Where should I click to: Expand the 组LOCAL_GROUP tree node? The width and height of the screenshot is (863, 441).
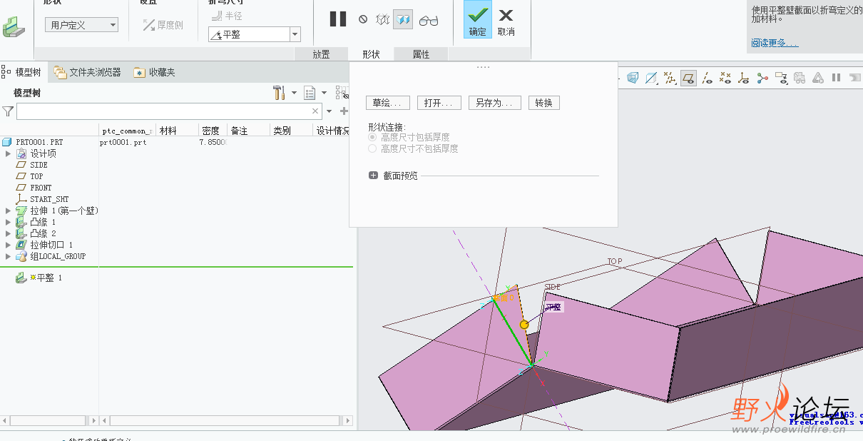click(8, 256)
